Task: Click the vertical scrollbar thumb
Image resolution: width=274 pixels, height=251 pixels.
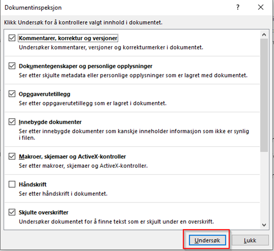Action: click(x=264, y=94)
